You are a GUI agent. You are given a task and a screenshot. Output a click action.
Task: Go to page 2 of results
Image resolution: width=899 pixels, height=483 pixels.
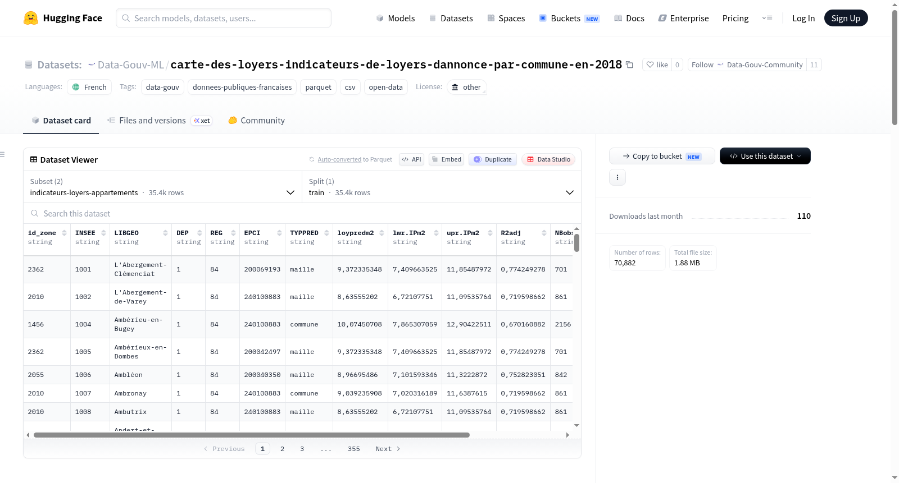point(282,449)
